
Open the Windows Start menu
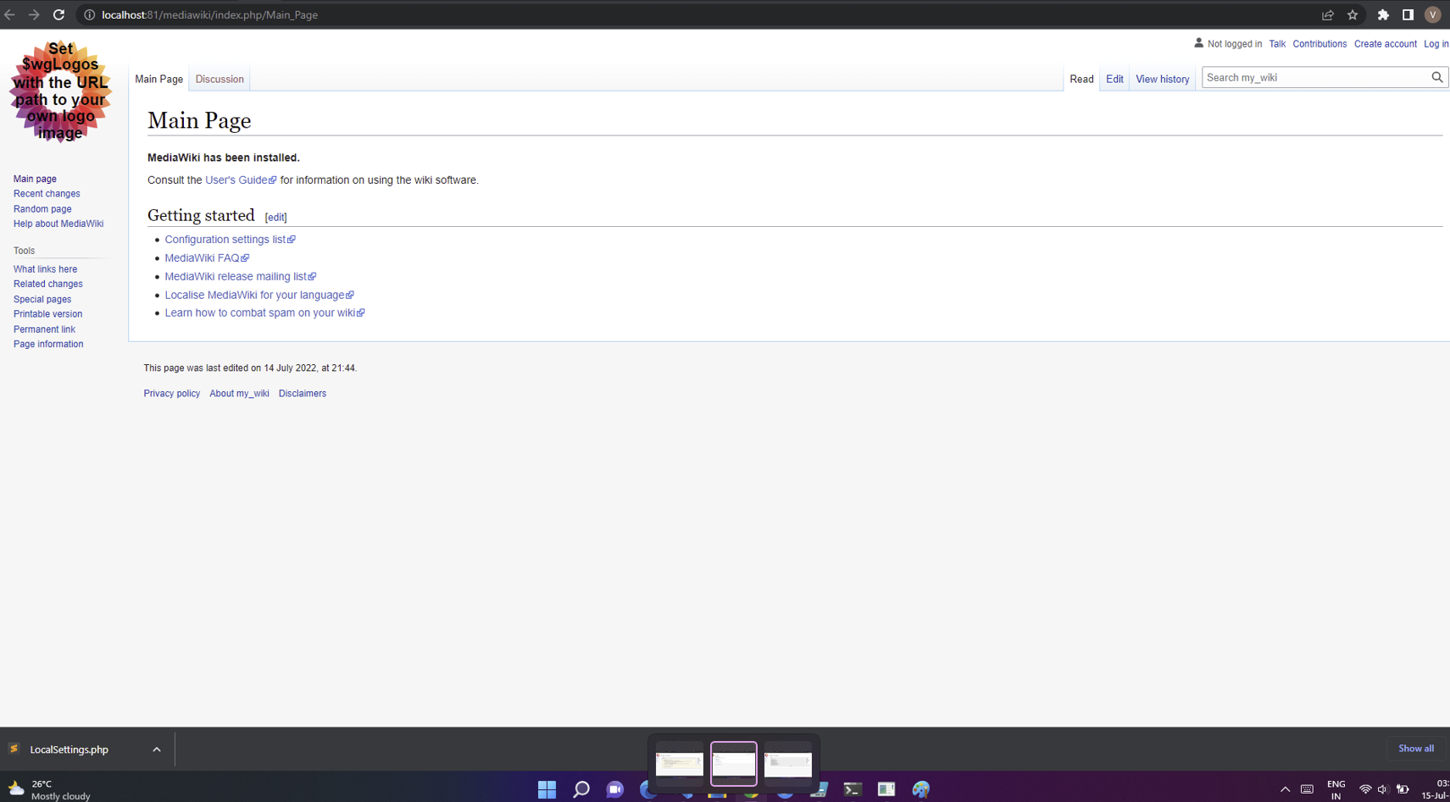pyautogui.click(x=547, y=789)
